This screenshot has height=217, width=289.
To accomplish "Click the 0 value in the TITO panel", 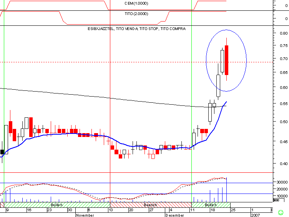I will [x=286, y=18].
